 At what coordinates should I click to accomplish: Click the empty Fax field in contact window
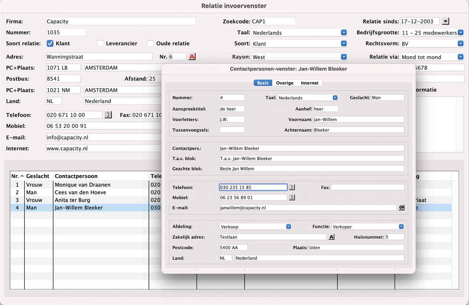(368, 188)
